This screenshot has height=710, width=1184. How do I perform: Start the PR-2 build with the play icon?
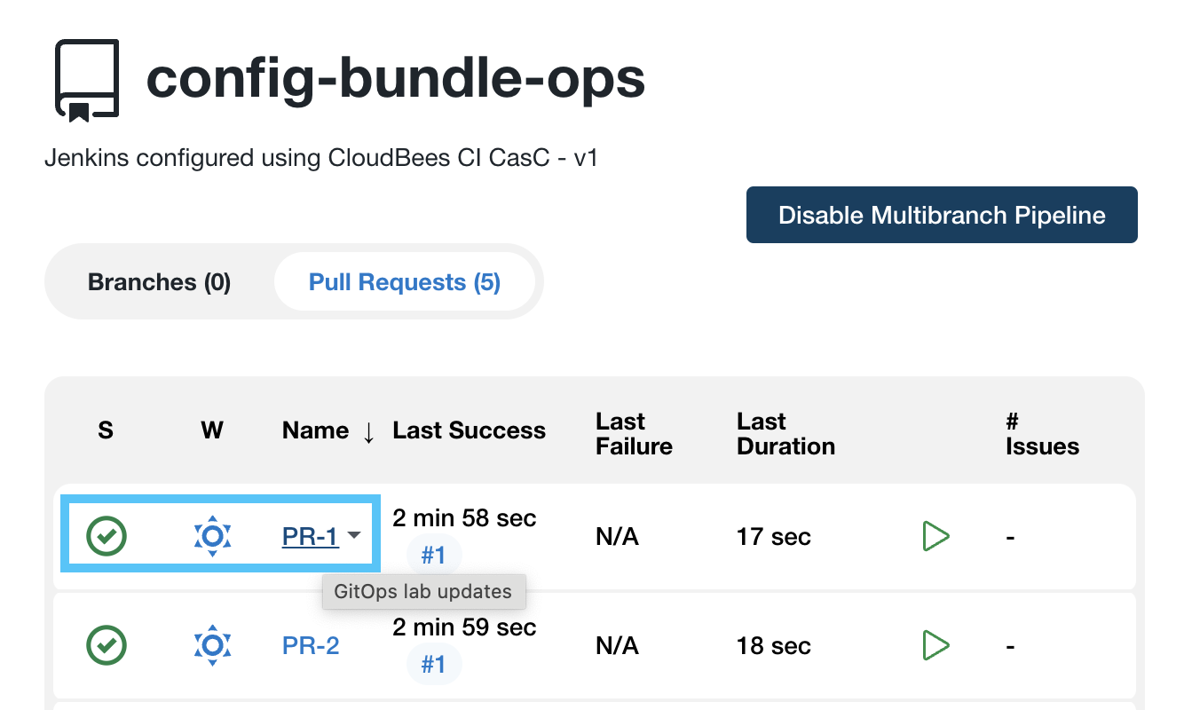click(935, 645)
